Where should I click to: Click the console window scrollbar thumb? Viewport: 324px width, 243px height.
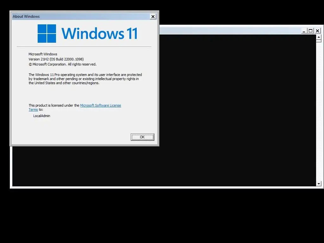pos(319,41)
